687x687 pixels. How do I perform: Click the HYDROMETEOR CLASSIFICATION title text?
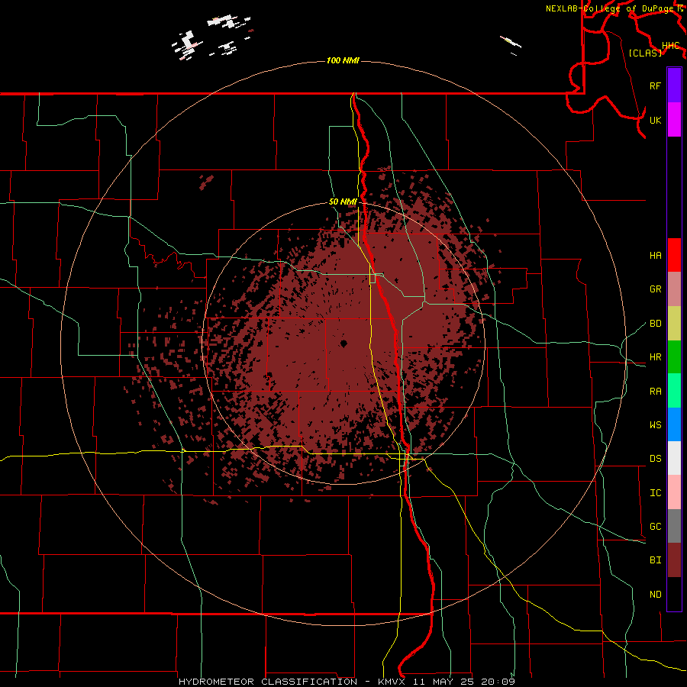click(x=268, y=682)
